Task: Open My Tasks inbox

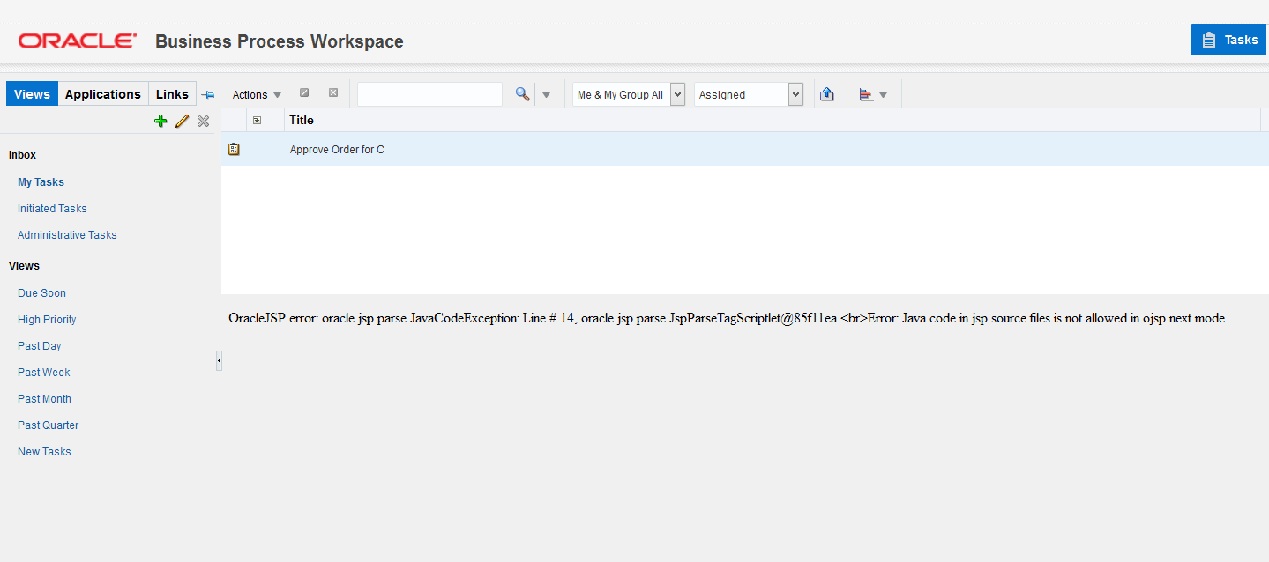Action: click(41, 182)
